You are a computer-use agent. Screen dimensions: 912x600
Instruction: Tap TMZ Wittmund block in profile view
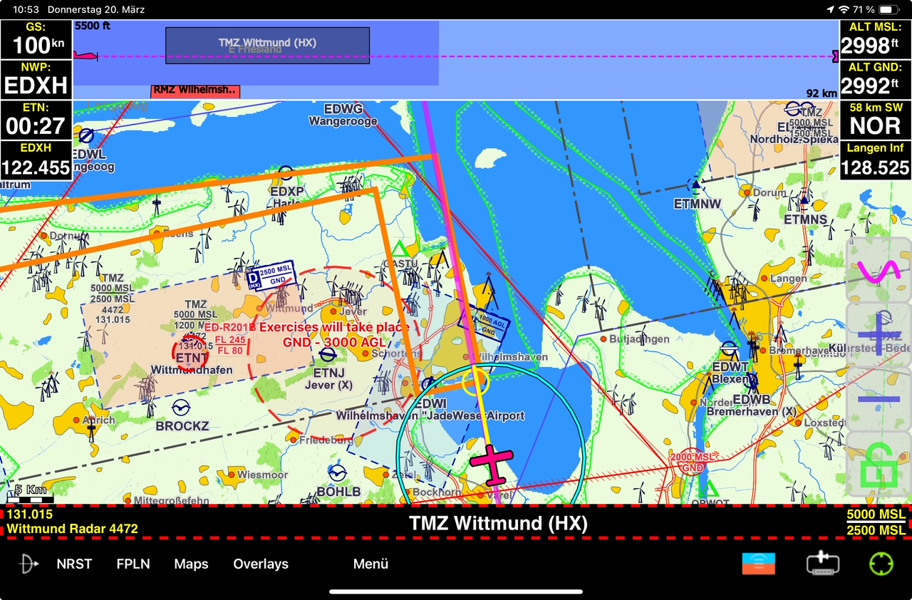(267, 46)
